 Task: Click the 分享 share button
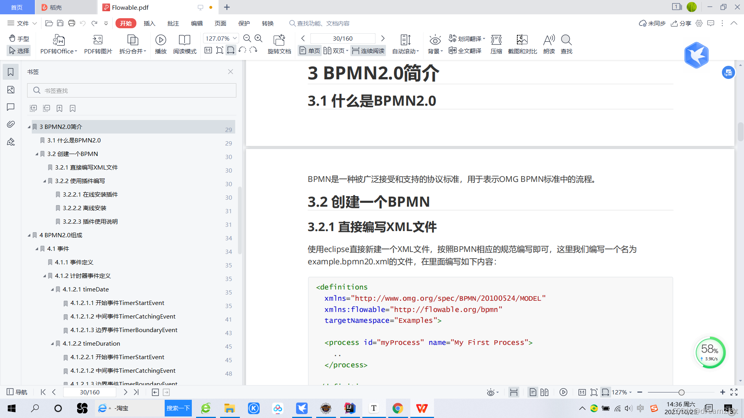(x=681, y=23)
